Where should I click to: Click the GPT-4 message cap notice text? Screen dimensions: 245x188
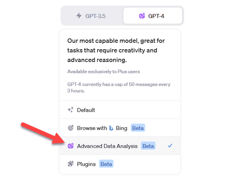coord(119,88)
